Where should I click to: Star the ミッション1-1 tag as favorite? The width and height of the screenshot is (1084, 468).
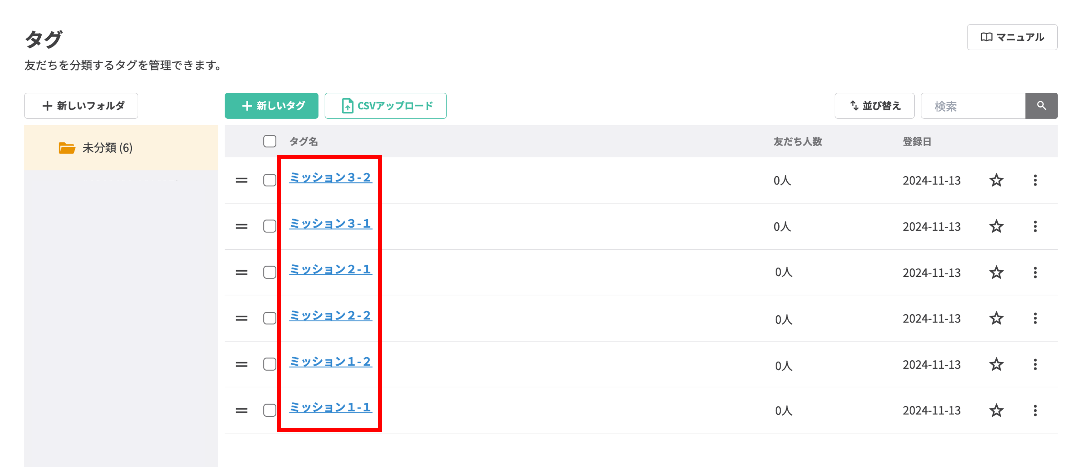point(997,410)
